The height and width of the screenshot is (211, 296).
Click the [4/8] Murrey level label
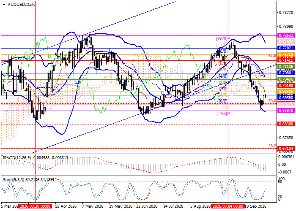point(223,76)
